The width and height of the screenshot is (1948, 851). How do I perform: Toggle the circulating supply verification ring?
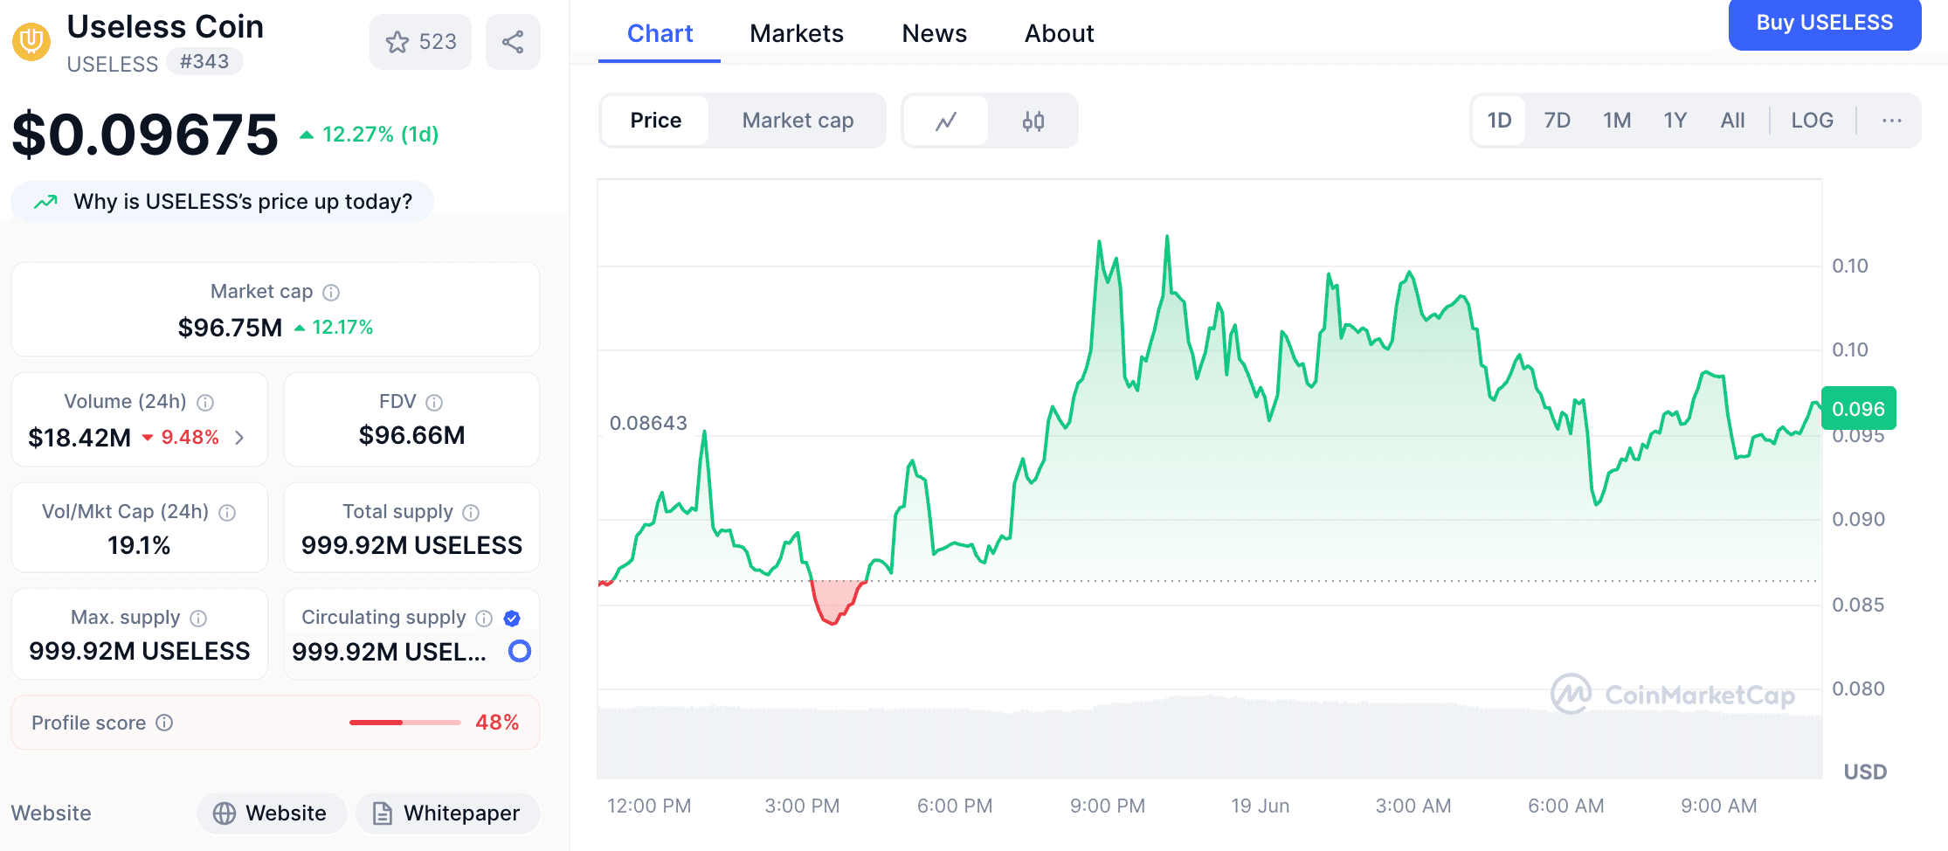pos(519,651)
